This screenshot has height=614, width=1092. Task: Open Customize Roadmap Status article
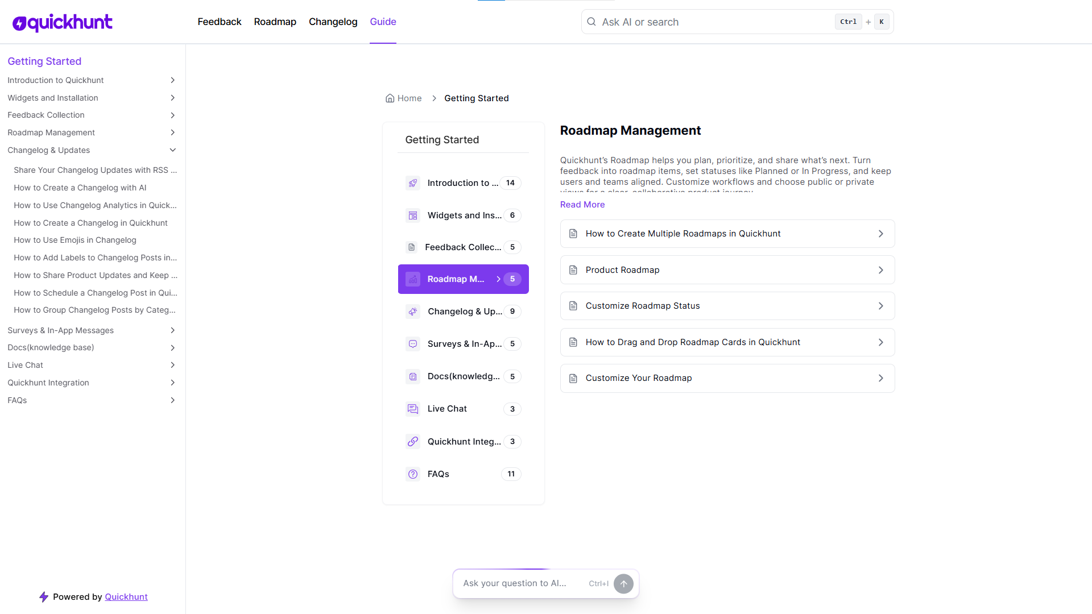[727, 306]
